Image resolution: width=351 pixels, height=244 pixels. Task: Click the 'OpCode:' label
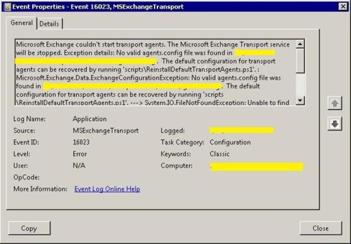pyautogui.click(x=27, y=177)
